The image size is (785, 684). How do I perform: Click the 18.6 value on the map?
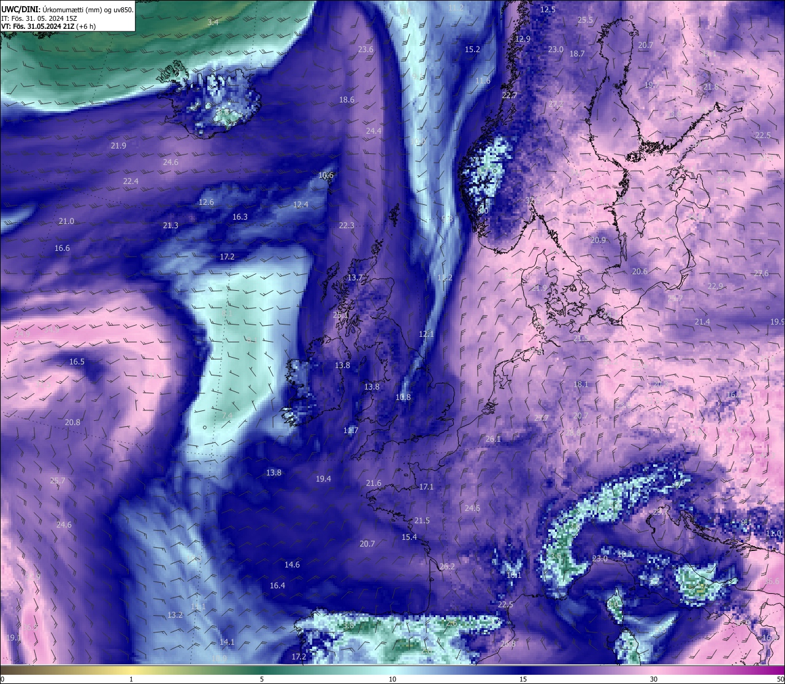[347, 100]
